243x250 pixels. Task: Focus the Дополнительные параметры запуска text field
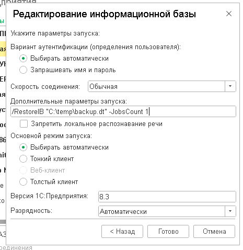123,111
